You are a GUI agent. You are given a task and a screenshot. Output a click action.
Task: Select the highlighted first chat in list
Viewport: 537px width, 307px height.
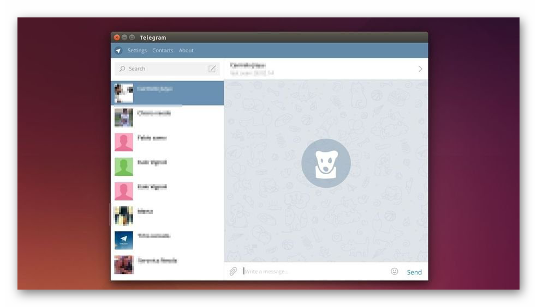(x=167, y=93)
